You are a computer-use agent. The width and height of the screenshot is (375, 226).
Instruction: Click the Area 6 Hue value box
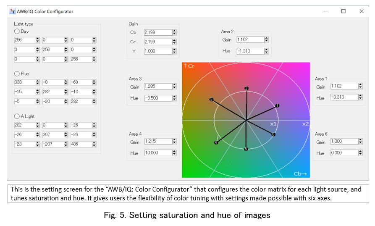(x=344, y=153)
